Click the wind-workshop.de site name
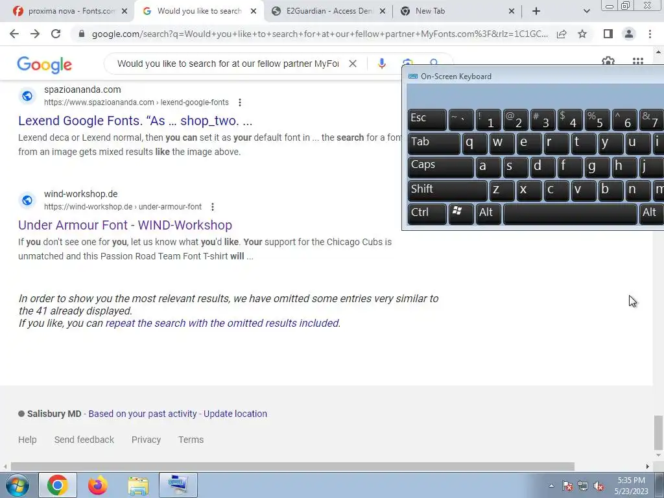664x498 pixels. pyautogui.click(x=81, y=194)
